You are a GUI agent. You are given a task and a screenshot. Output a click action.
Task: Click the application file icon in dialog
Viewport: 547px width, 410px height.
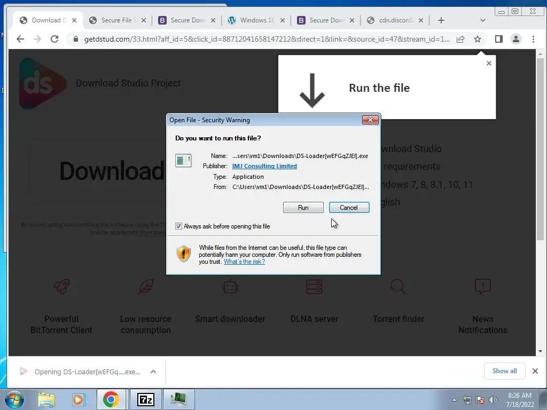(x=183, y=161)
